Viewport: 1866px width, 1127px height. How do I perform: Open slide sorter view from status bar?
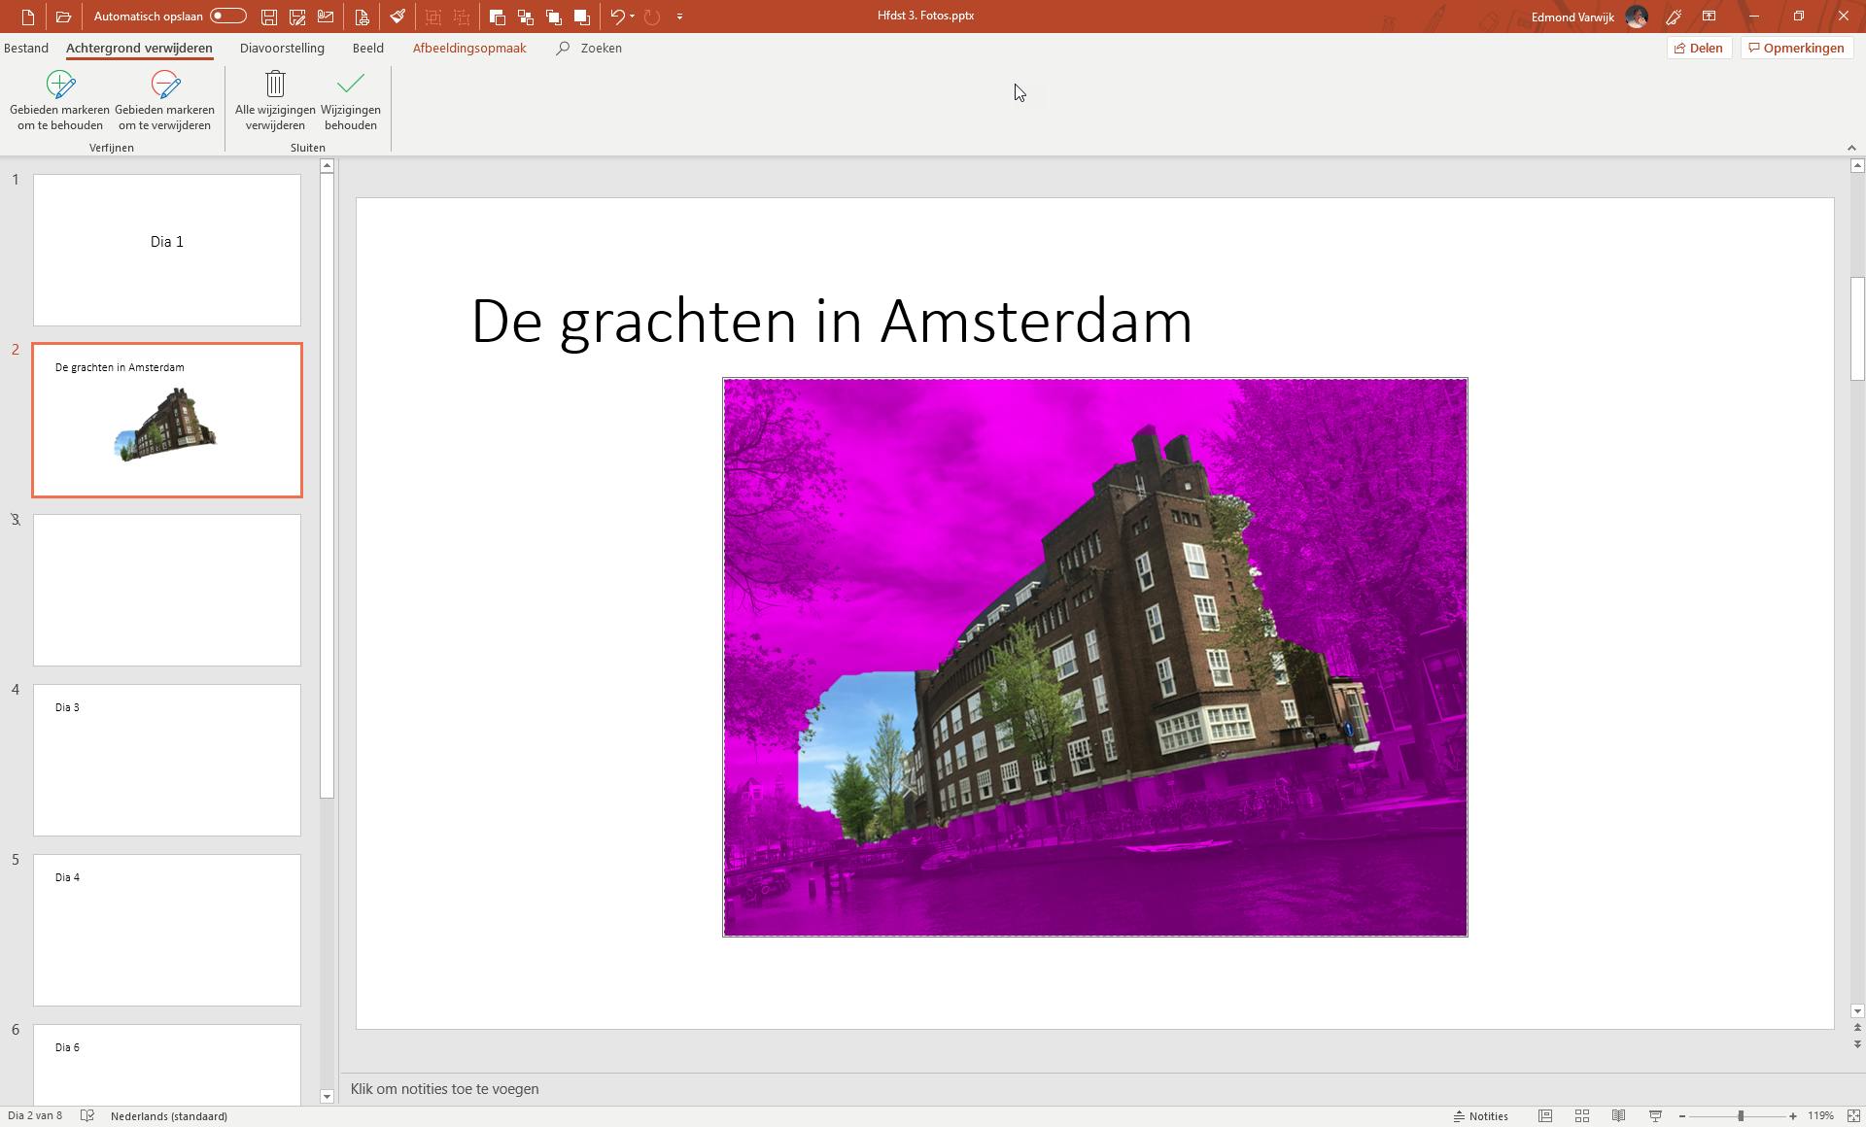(1581, 1116)
